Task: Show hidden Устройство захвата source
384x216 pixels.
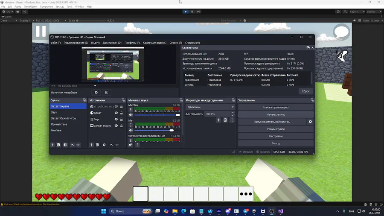Action: [116, 107]
